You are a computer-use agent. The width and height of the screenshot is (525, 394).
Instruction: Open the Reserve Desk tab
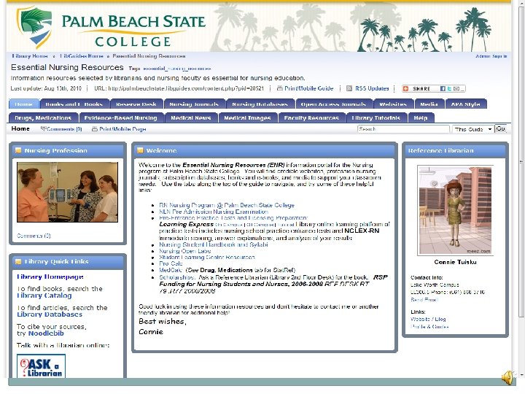[136, 104]
